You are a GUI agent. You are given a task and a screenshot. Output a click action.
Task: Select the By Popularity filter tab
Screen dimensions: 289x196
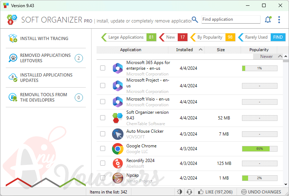pos(213,37)
